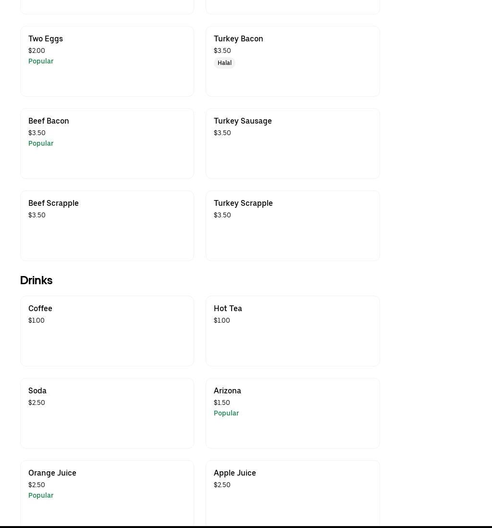Viewport: 492px width, 528px height.
Task: Click Popular label under Two Eggs
Action: 41,61
